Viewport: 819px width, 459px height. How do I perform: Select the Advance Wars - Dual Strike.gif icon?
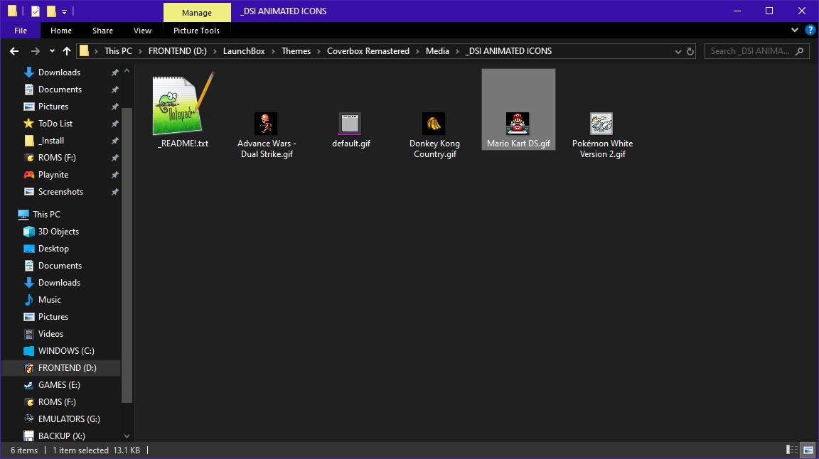pos(266,124)
